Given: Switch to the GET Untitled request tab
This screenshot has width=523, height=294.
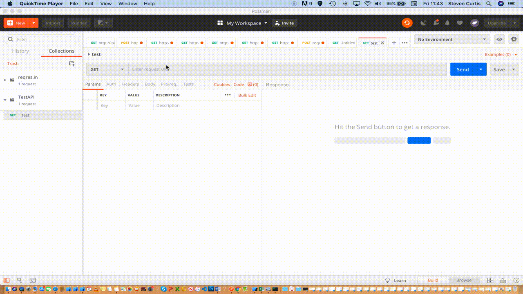Looking at the screenshot, I should point(343,42).
